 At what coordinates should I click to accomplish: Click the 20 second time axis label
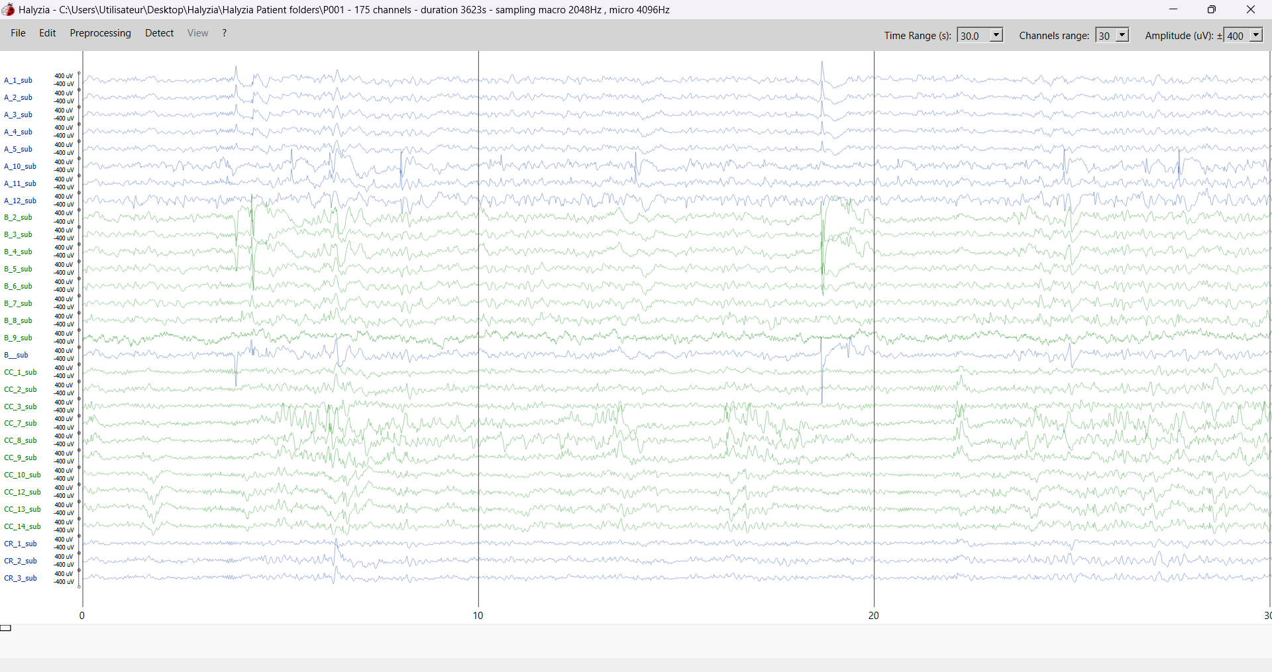[874, 615]
